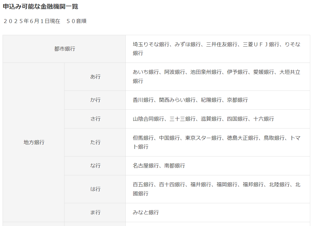The image size is (312, 226).
Task: Select the bank name 伊予銀行
Action: click(x=237, y=72)
